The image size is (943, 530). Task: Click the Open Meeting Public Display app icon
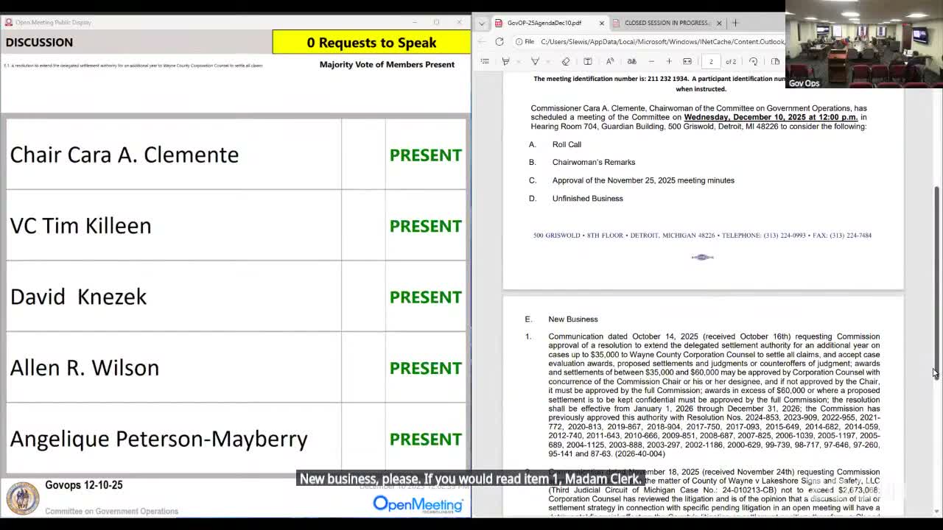click(10, 22)
